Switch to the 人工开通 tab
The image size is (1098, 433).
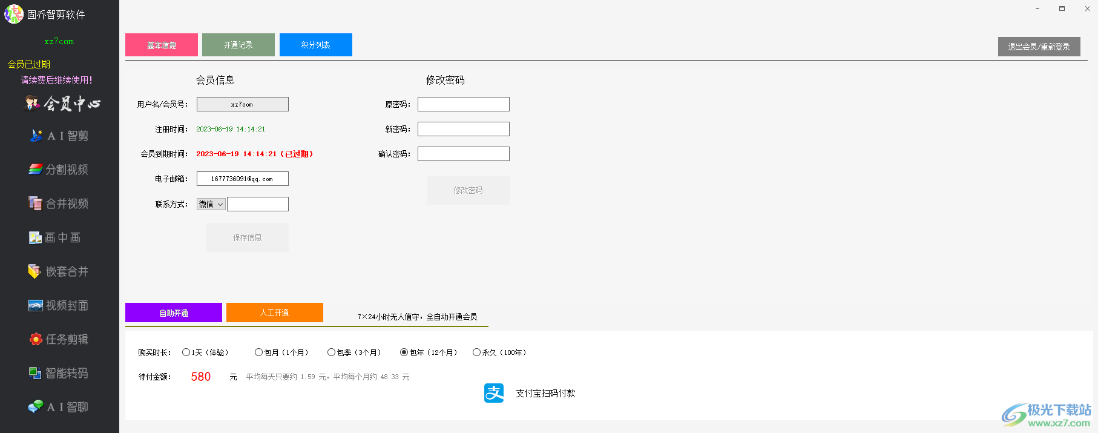click(x=275, y=312)
